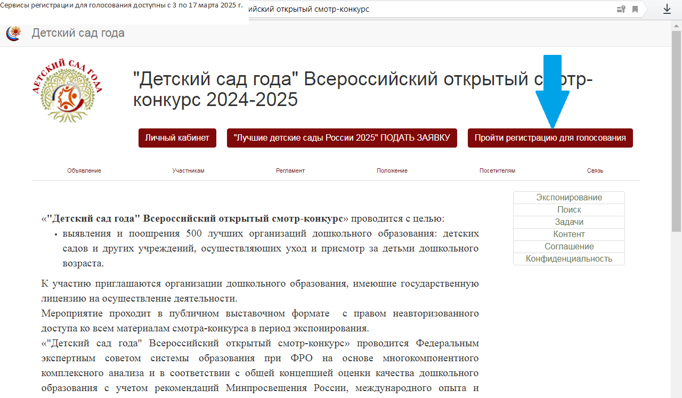The image size is (682, 398).
Task: Click the small site logo beside 'Детский сад года'
Action: tap(13, 33)
